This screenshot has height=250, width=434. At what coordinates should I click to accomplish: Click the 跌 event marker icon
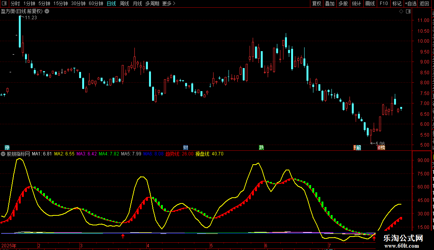[261, 147]
